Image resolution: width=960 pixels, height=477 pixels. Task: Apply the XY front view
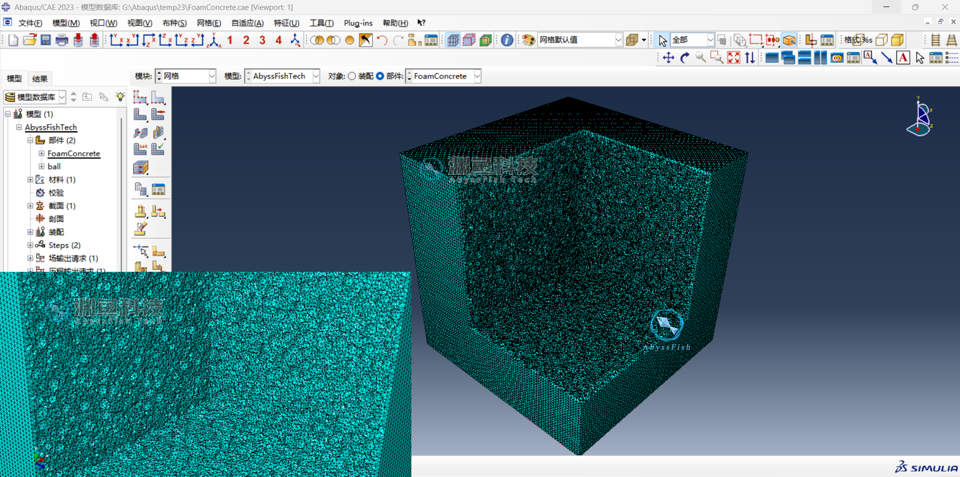(116, 40)
